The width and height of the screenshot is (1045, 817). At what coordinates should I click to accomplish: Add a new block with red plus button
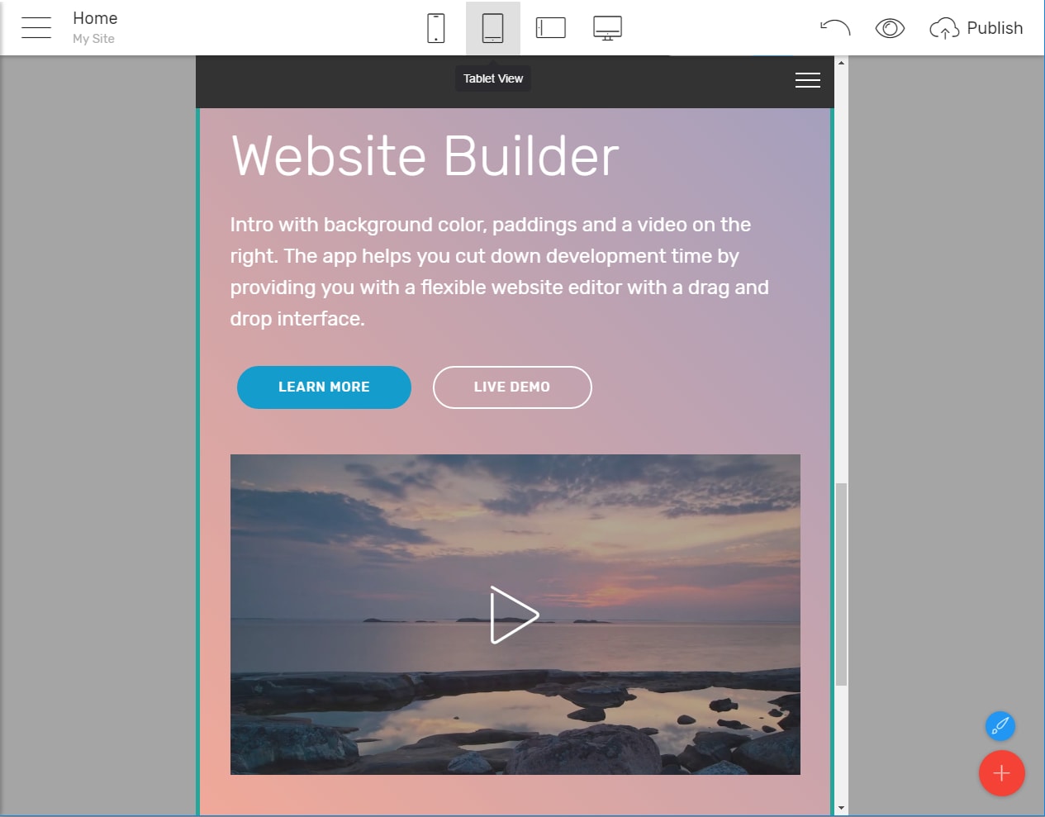tap(1001, 773)
